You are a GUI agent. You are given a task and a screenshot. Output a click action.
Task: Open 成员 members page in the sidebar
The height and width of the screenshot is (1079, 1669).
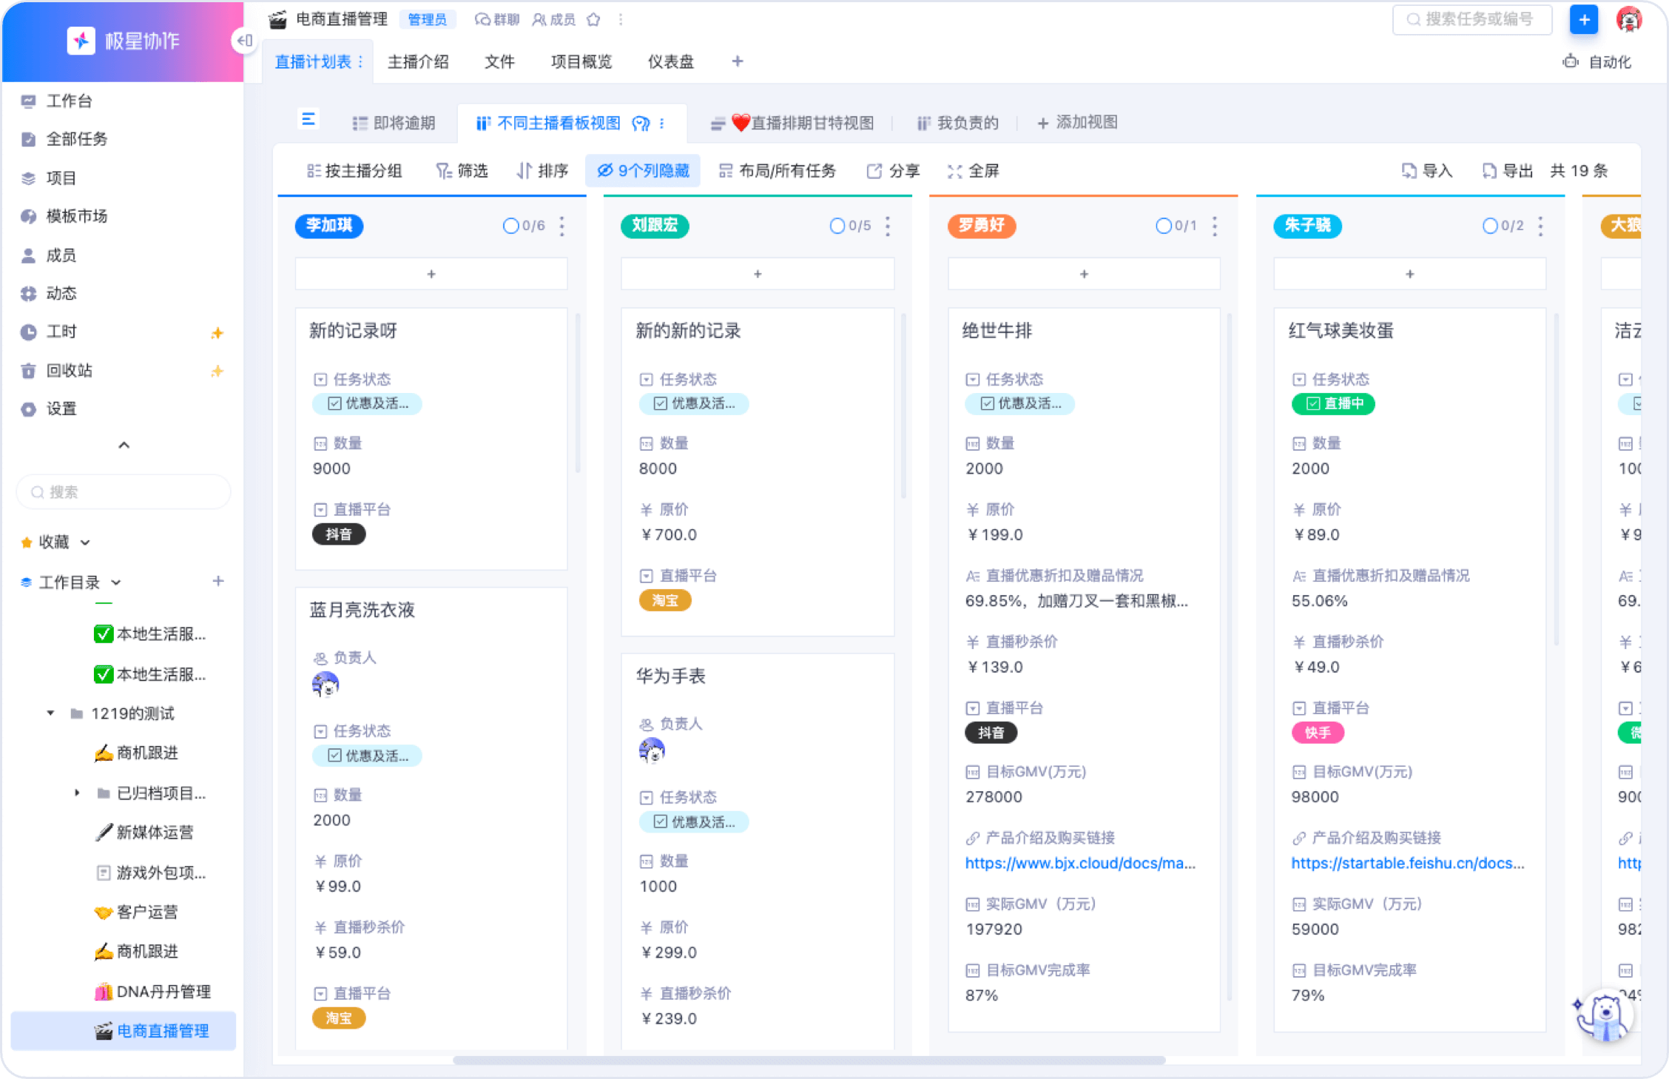(61, 255)
